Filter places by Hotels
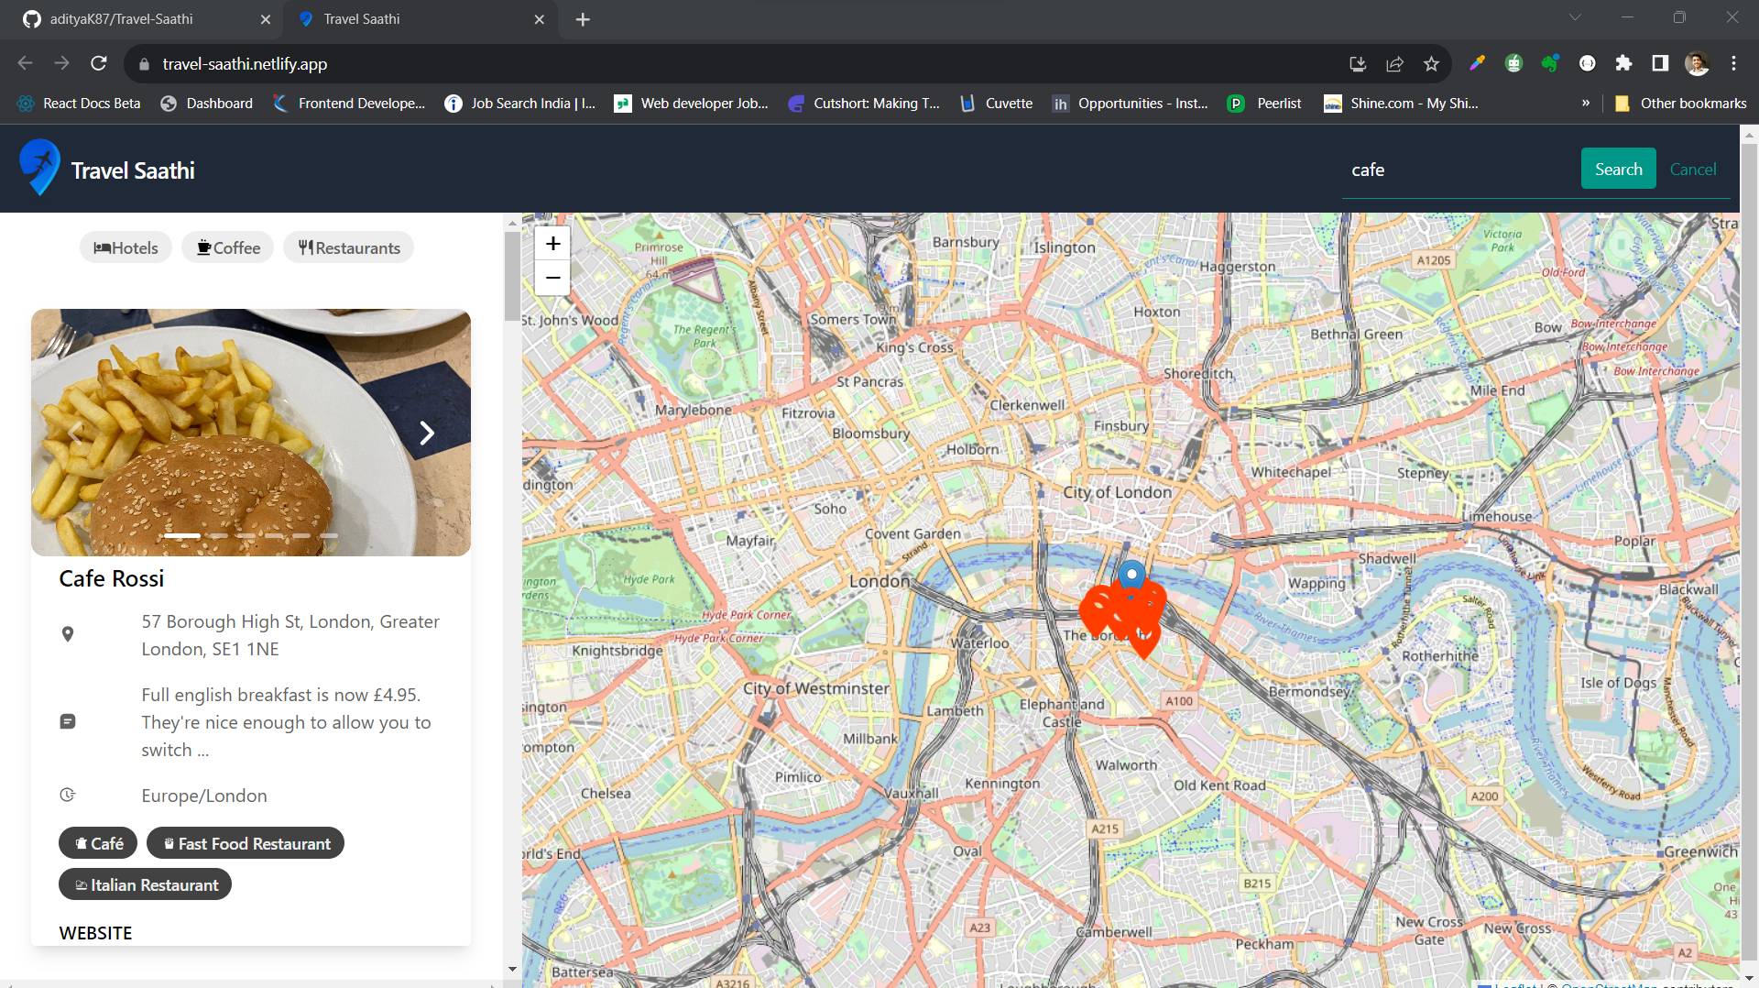This screenshot has height=988, width=1759. click(126, 247)
